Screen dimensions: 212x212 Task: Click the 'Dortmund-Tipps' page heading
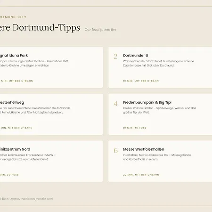pos(40,28)
